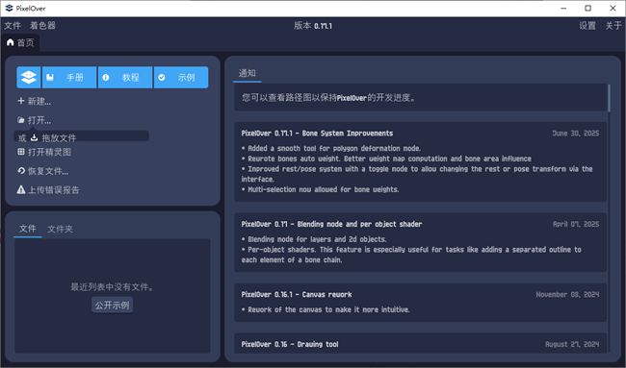Click the PixelOver layers logo button

point(29,77)
